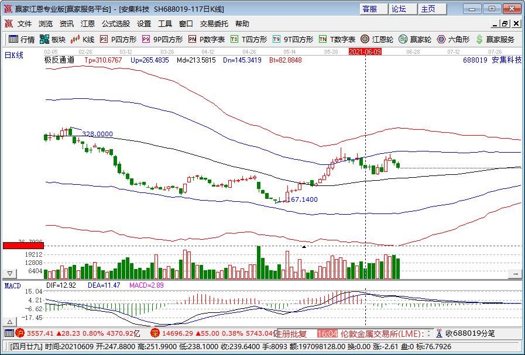525x355 pixels.
Task: Click right arrow button beside volume panel
Action: pyautogui.click(x=515, y=274)
